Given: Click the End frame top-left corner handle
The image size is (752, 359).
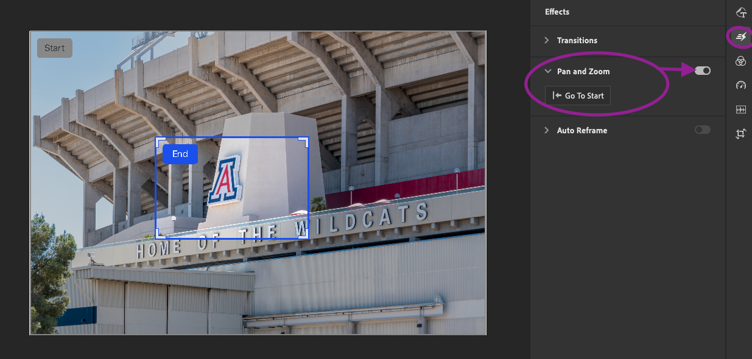Looking at the screenshot, I should click(x=158, y=140).
